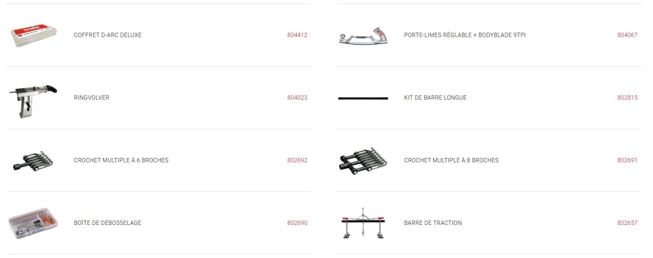Viewport: 653px width, 258px height.
Task: Click product code 804412
Action: [x=297, y=35]
